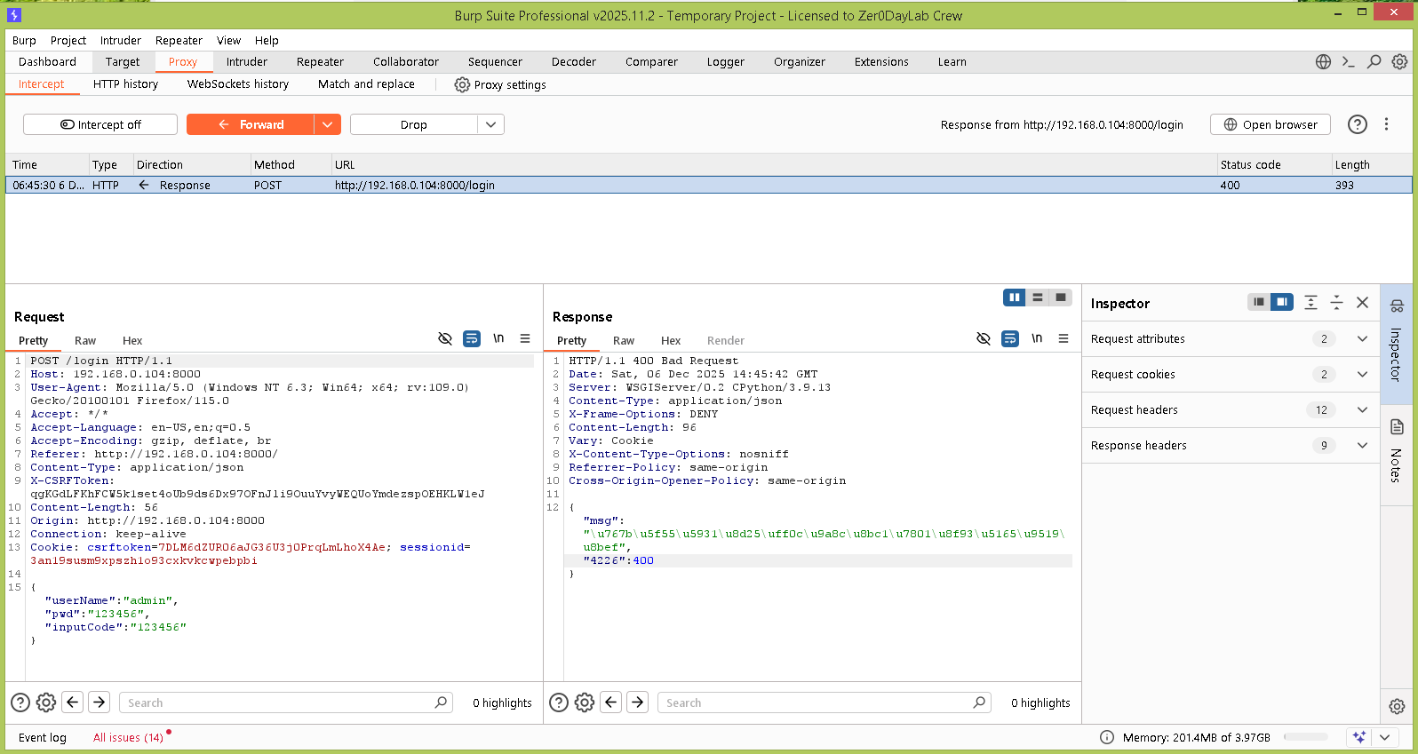Open Response panel search settings gear
This screenshot has width=1418, height=754.
tap(585, 702)
